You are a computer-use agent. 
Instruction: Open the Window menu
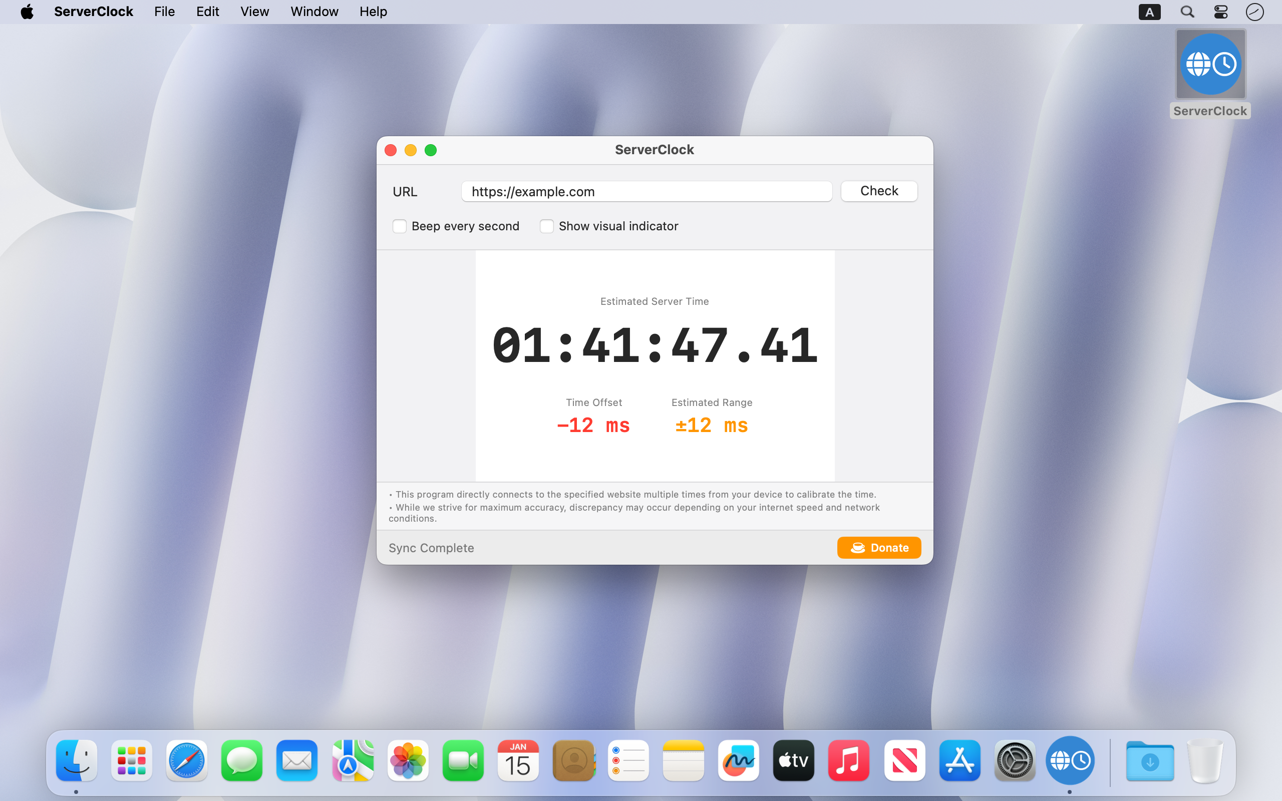coord(314,12)
